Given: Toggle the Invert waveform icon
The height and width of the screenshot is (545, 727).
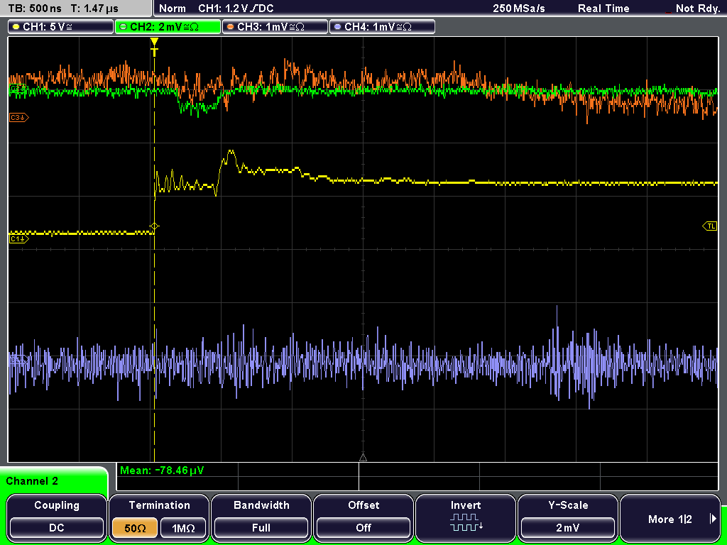Looking at the screenshot, I should 466,522.
